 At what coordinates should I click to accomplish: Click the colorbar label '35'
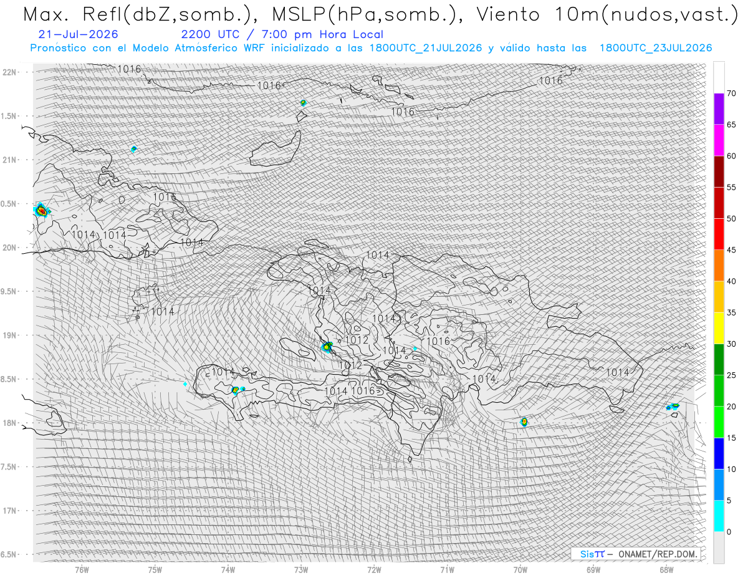(731, 312)
